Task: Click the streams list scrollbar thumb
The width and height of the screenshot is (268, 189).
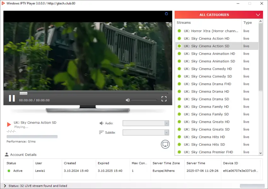Action: click(x=260, y=57)
